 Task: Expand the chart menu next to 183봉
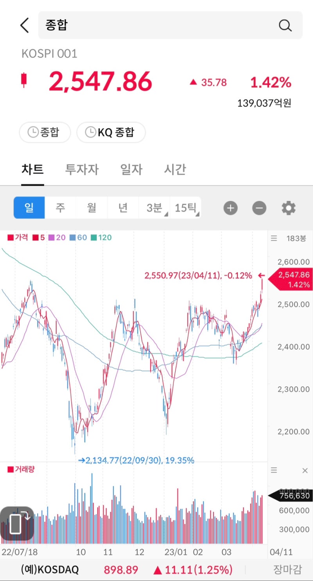point(274,238)
